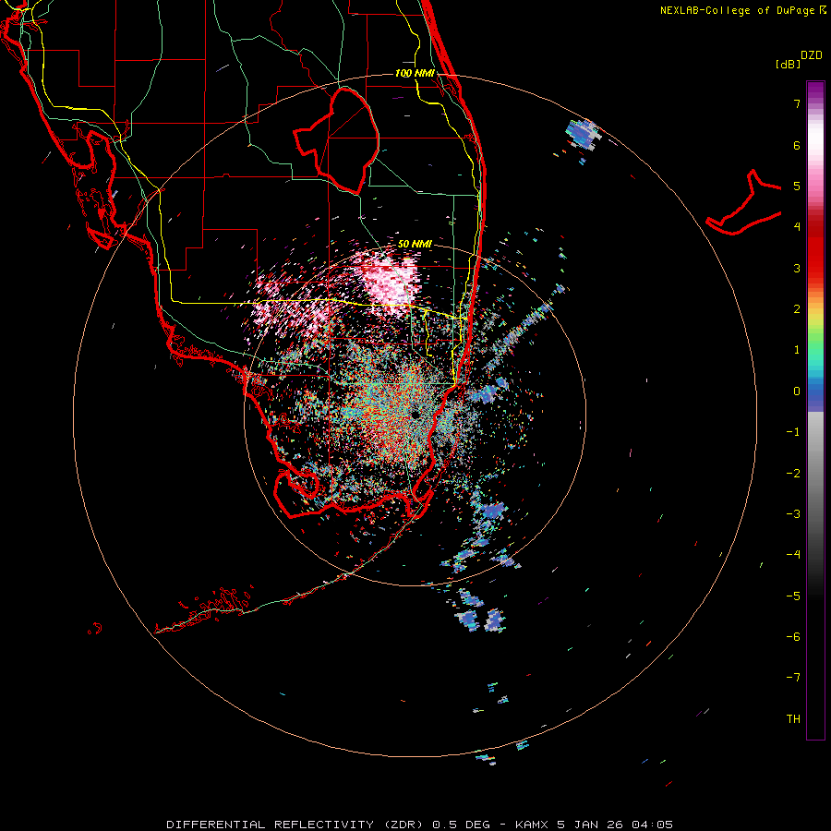Click the 5 JAN 26 04:05 timestamp
Viewport: 831px width, 831px height.
(615, 825)
